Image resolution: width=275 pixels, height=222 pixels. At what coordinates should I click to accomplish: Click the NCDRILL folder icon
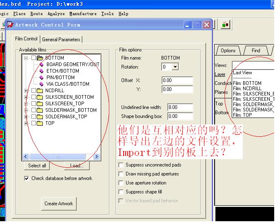tap(40, 91)
